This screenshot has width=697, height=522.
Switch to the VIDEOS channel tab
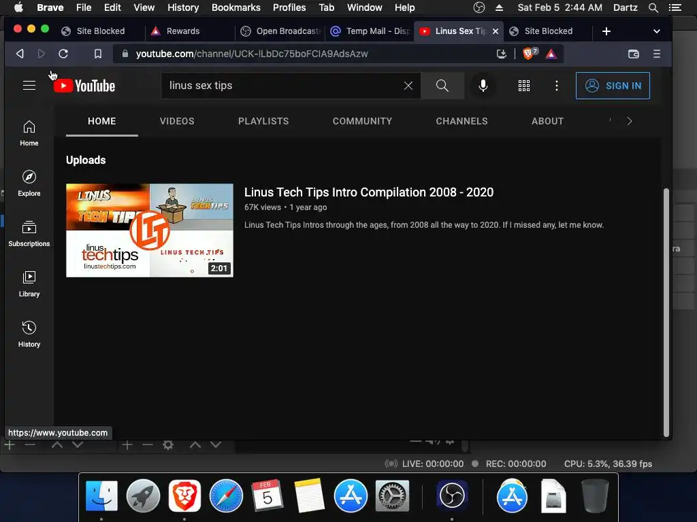(x=177, y=121)
